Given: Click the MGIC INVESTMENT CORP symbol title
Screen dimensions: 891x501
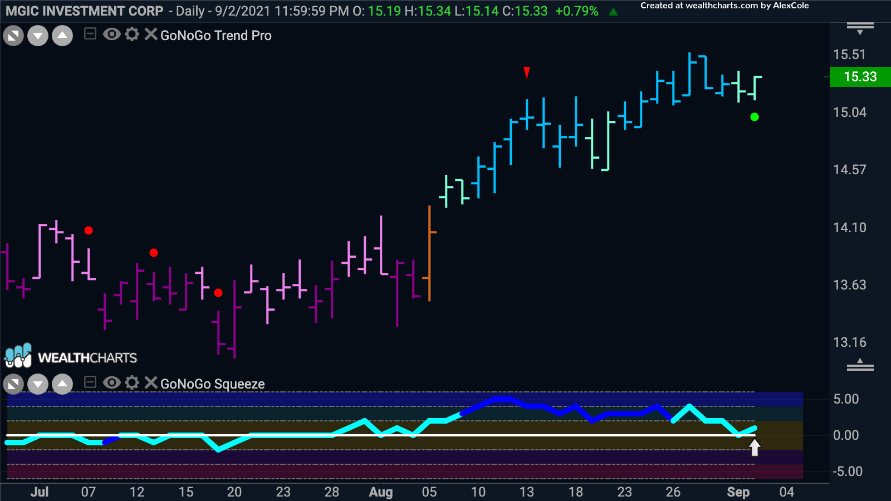Looking at the screenshot, I should pos(85,11).
